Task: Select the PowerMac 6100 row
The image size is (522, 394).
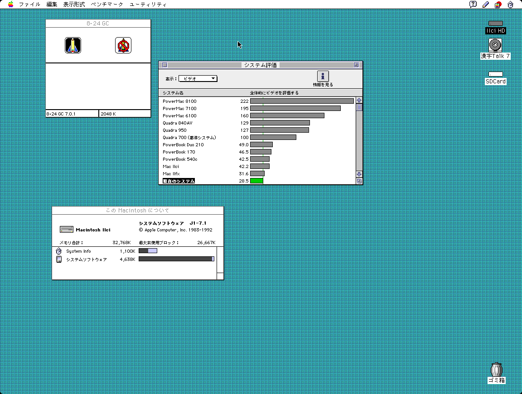Action: [257, 115]
